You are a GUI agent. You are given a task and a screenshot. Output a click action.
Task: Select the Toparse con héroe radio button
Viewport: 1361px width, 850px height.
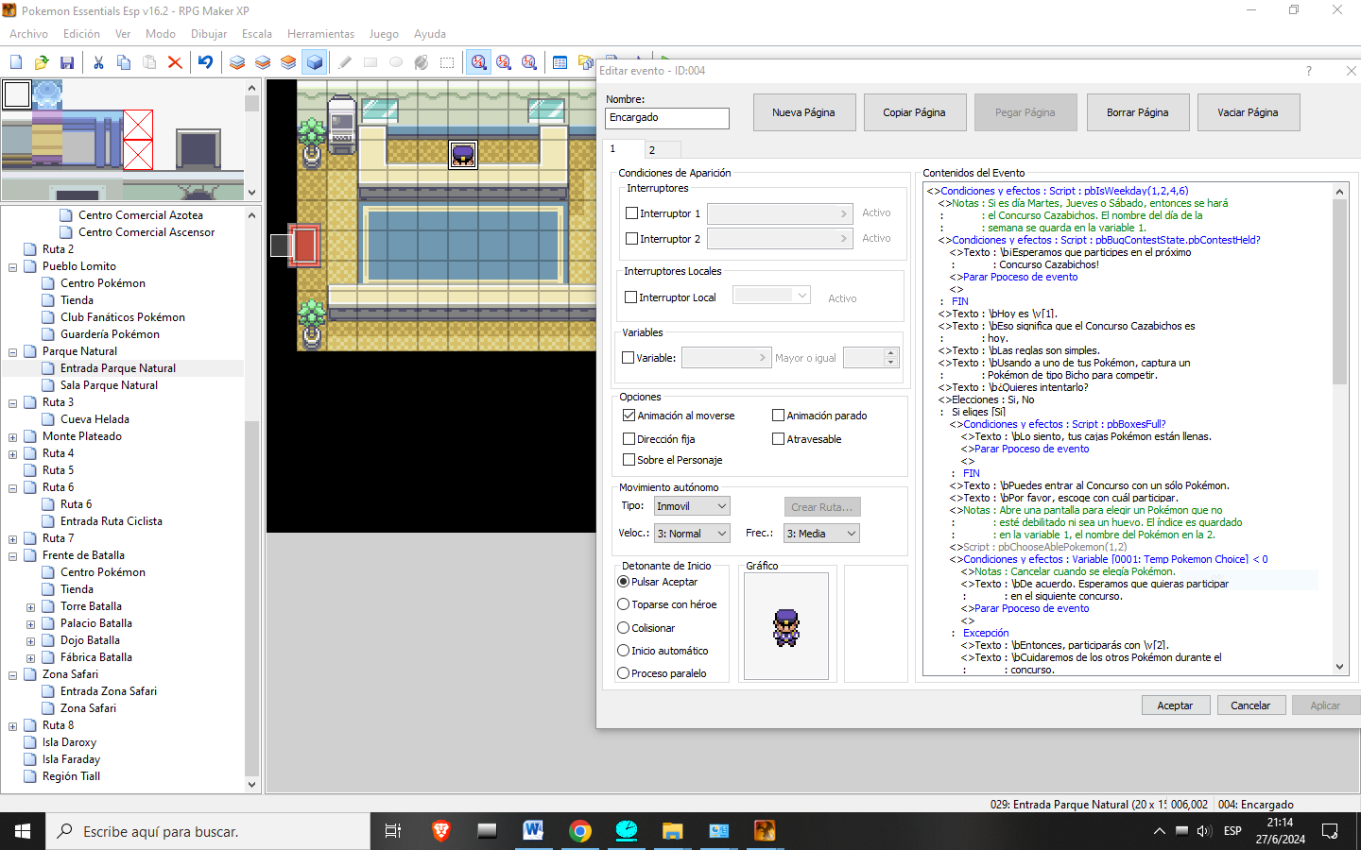(x=624, y=604)
